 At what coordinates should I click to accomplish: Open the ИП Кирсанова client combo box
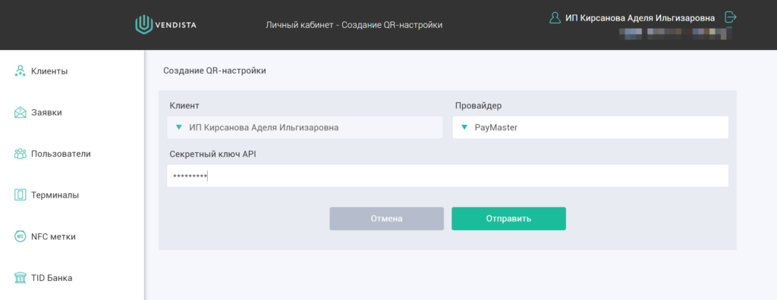tap(305, 128)
